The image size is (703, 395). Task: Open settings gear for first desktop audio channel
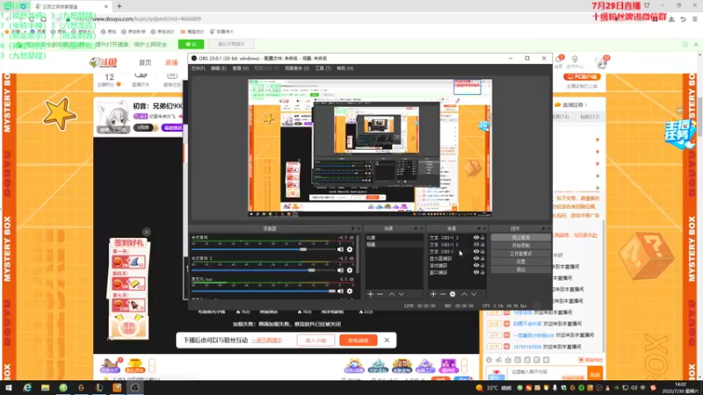point(350,249)
